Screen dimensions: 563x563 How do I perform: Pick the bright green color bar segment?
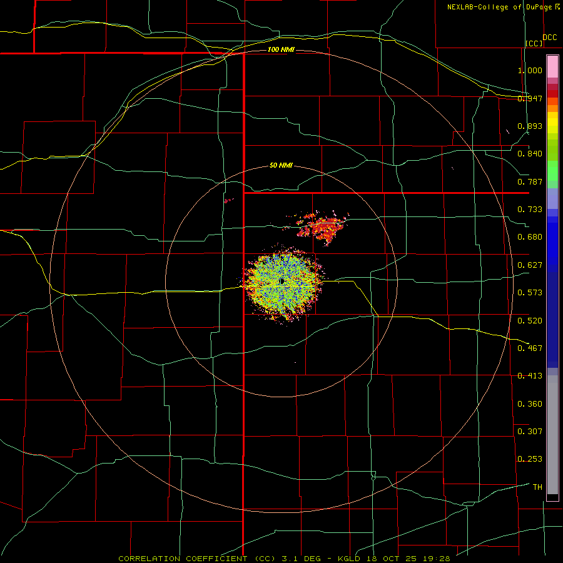[x=552, y=171]
